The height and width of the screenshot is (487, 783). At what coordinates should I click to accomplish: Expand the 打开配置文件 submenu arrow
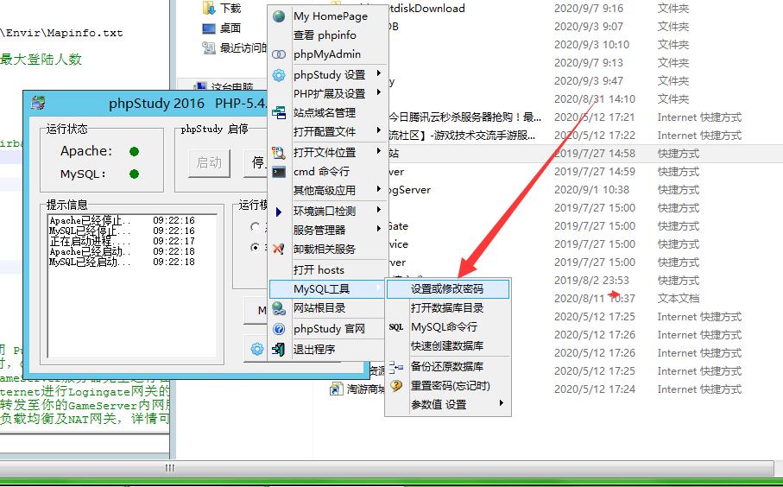(379, 130)
